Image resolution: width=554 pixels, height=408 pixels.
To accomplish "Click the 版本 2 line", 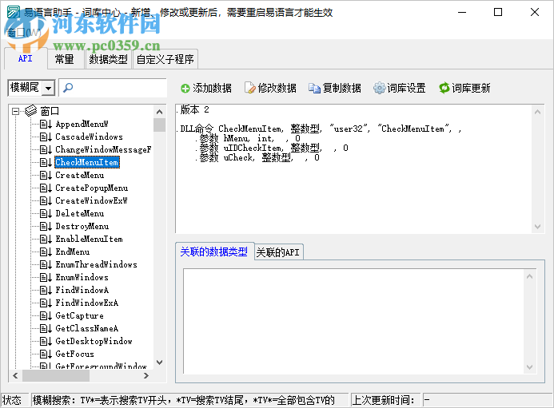I will coord(193,109).
